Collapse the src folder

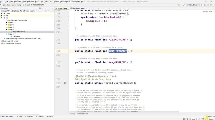[2, 18]
